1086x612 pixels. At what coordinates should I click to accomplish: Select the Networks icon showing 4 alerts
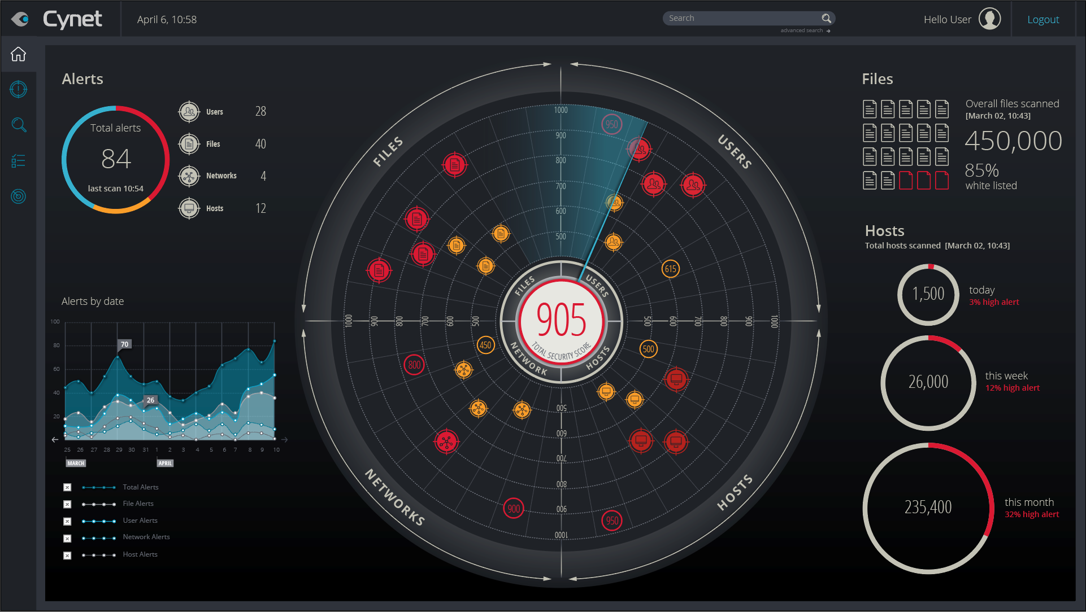(x=189, y=176)
